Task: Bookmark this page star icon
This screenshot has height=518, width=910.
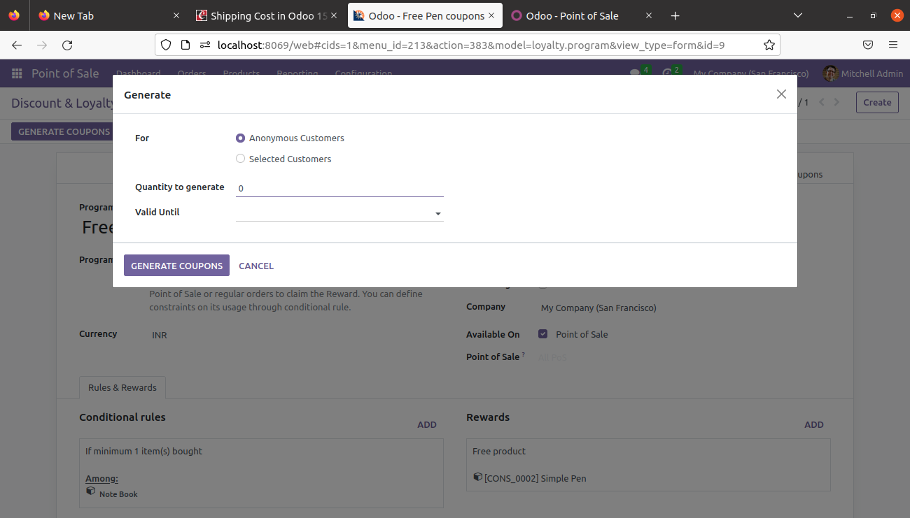Action: coord(769,45)
